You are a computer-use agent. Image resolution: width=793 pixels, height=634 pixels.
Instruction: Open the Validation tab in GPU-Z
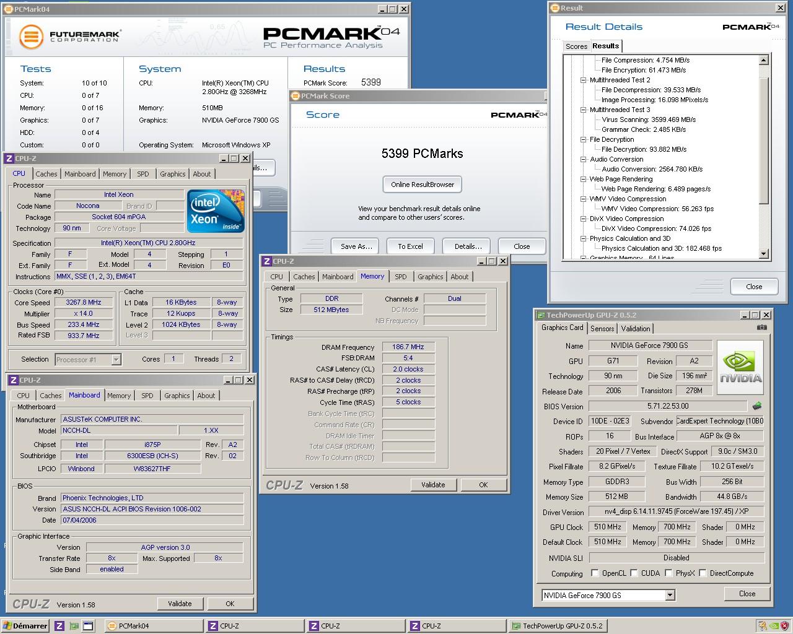[636, 329]
